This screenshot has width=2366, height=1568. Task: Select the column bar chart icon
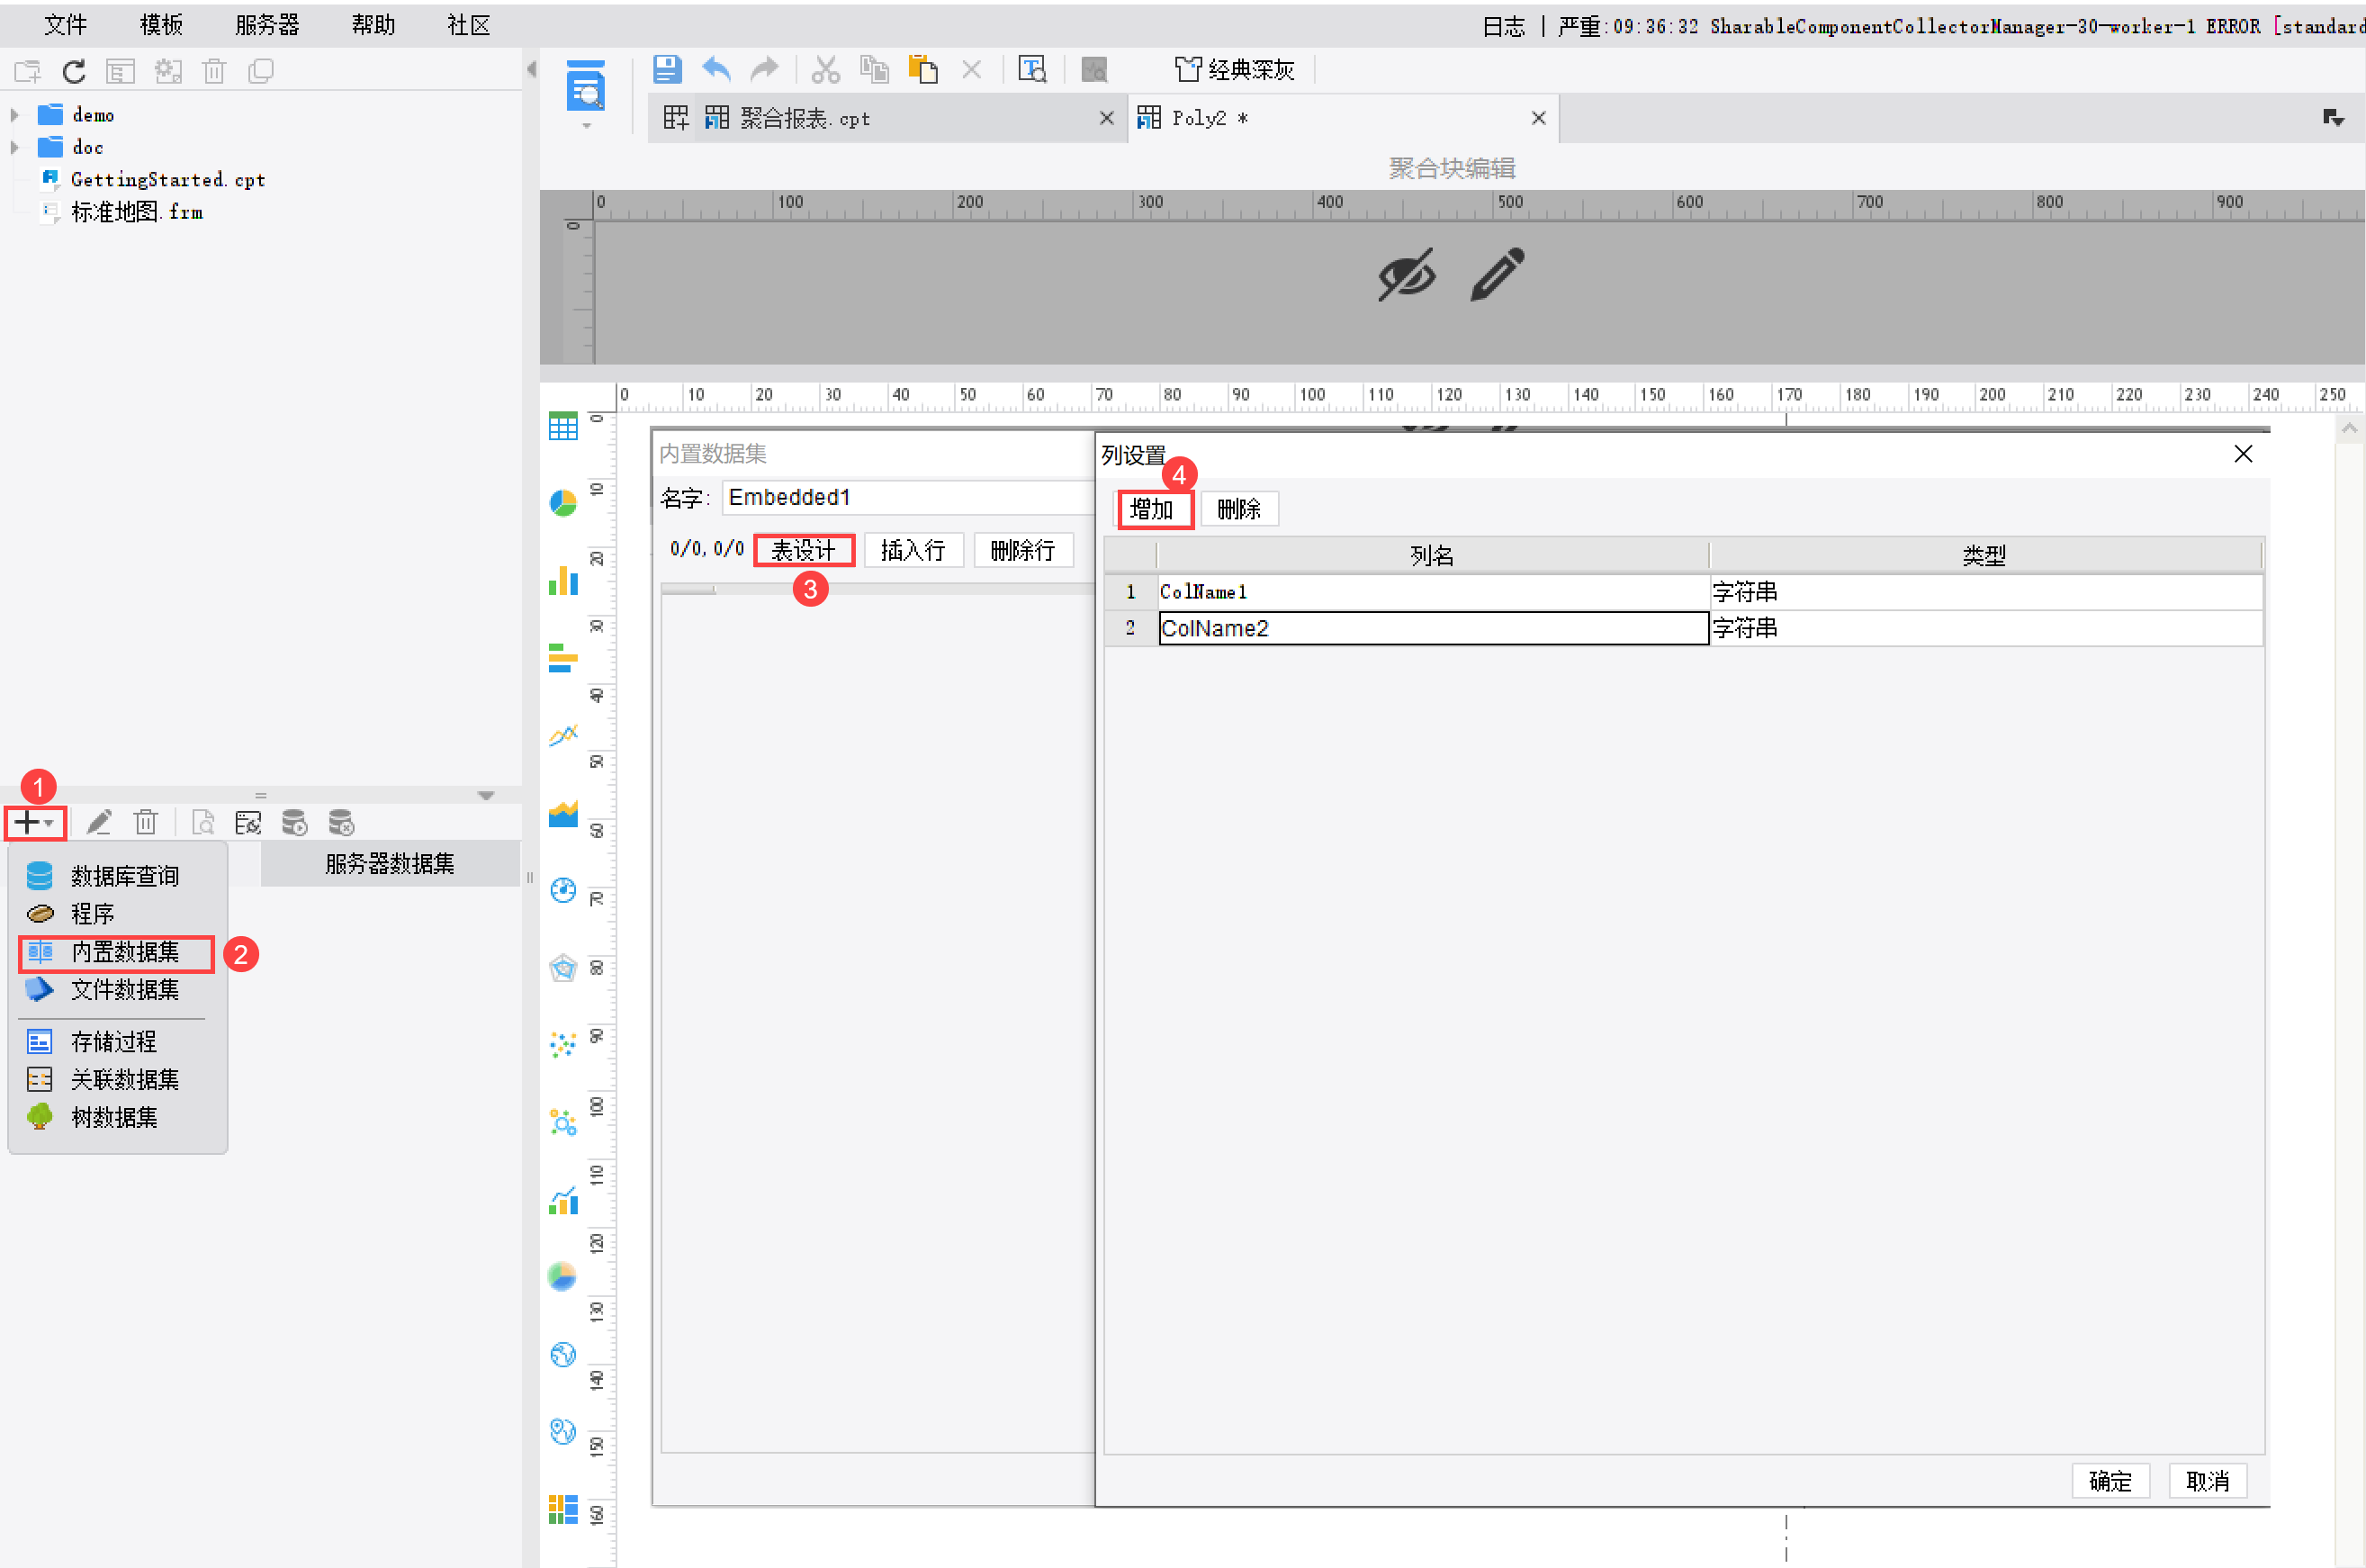point(562,580)
